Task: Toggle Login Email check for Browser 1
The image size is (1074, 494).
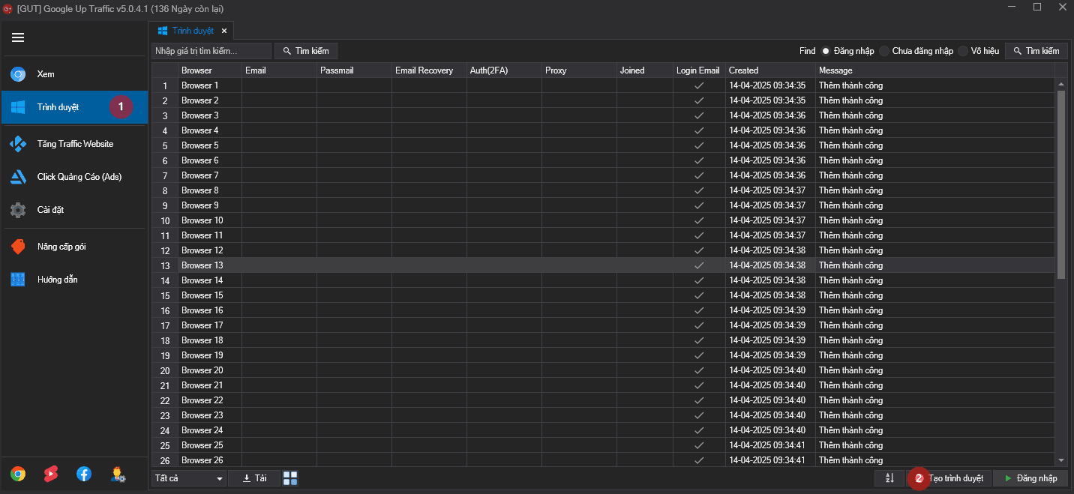Action: click(x=699, y=85)
